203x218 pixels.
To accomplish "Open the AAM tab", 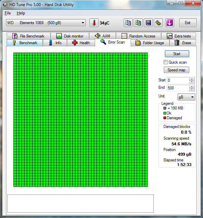I will (x=103, y=36).
